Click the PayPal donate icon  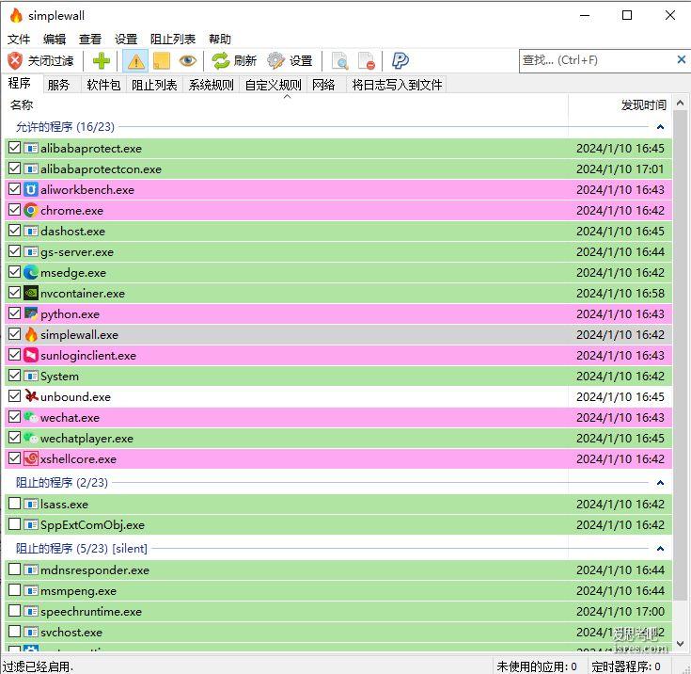click(x=400, y=61)
